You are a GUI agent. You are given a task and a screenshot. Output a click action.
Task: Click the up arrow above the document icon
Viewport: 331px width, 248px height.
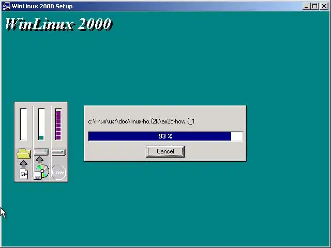[x=23, y=164]
